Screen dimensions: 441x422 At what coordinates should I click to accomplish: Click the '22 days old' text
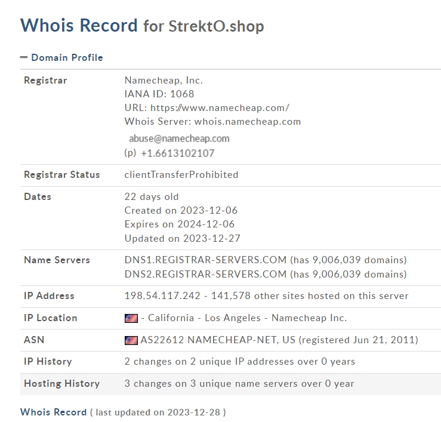pos(152,196)
